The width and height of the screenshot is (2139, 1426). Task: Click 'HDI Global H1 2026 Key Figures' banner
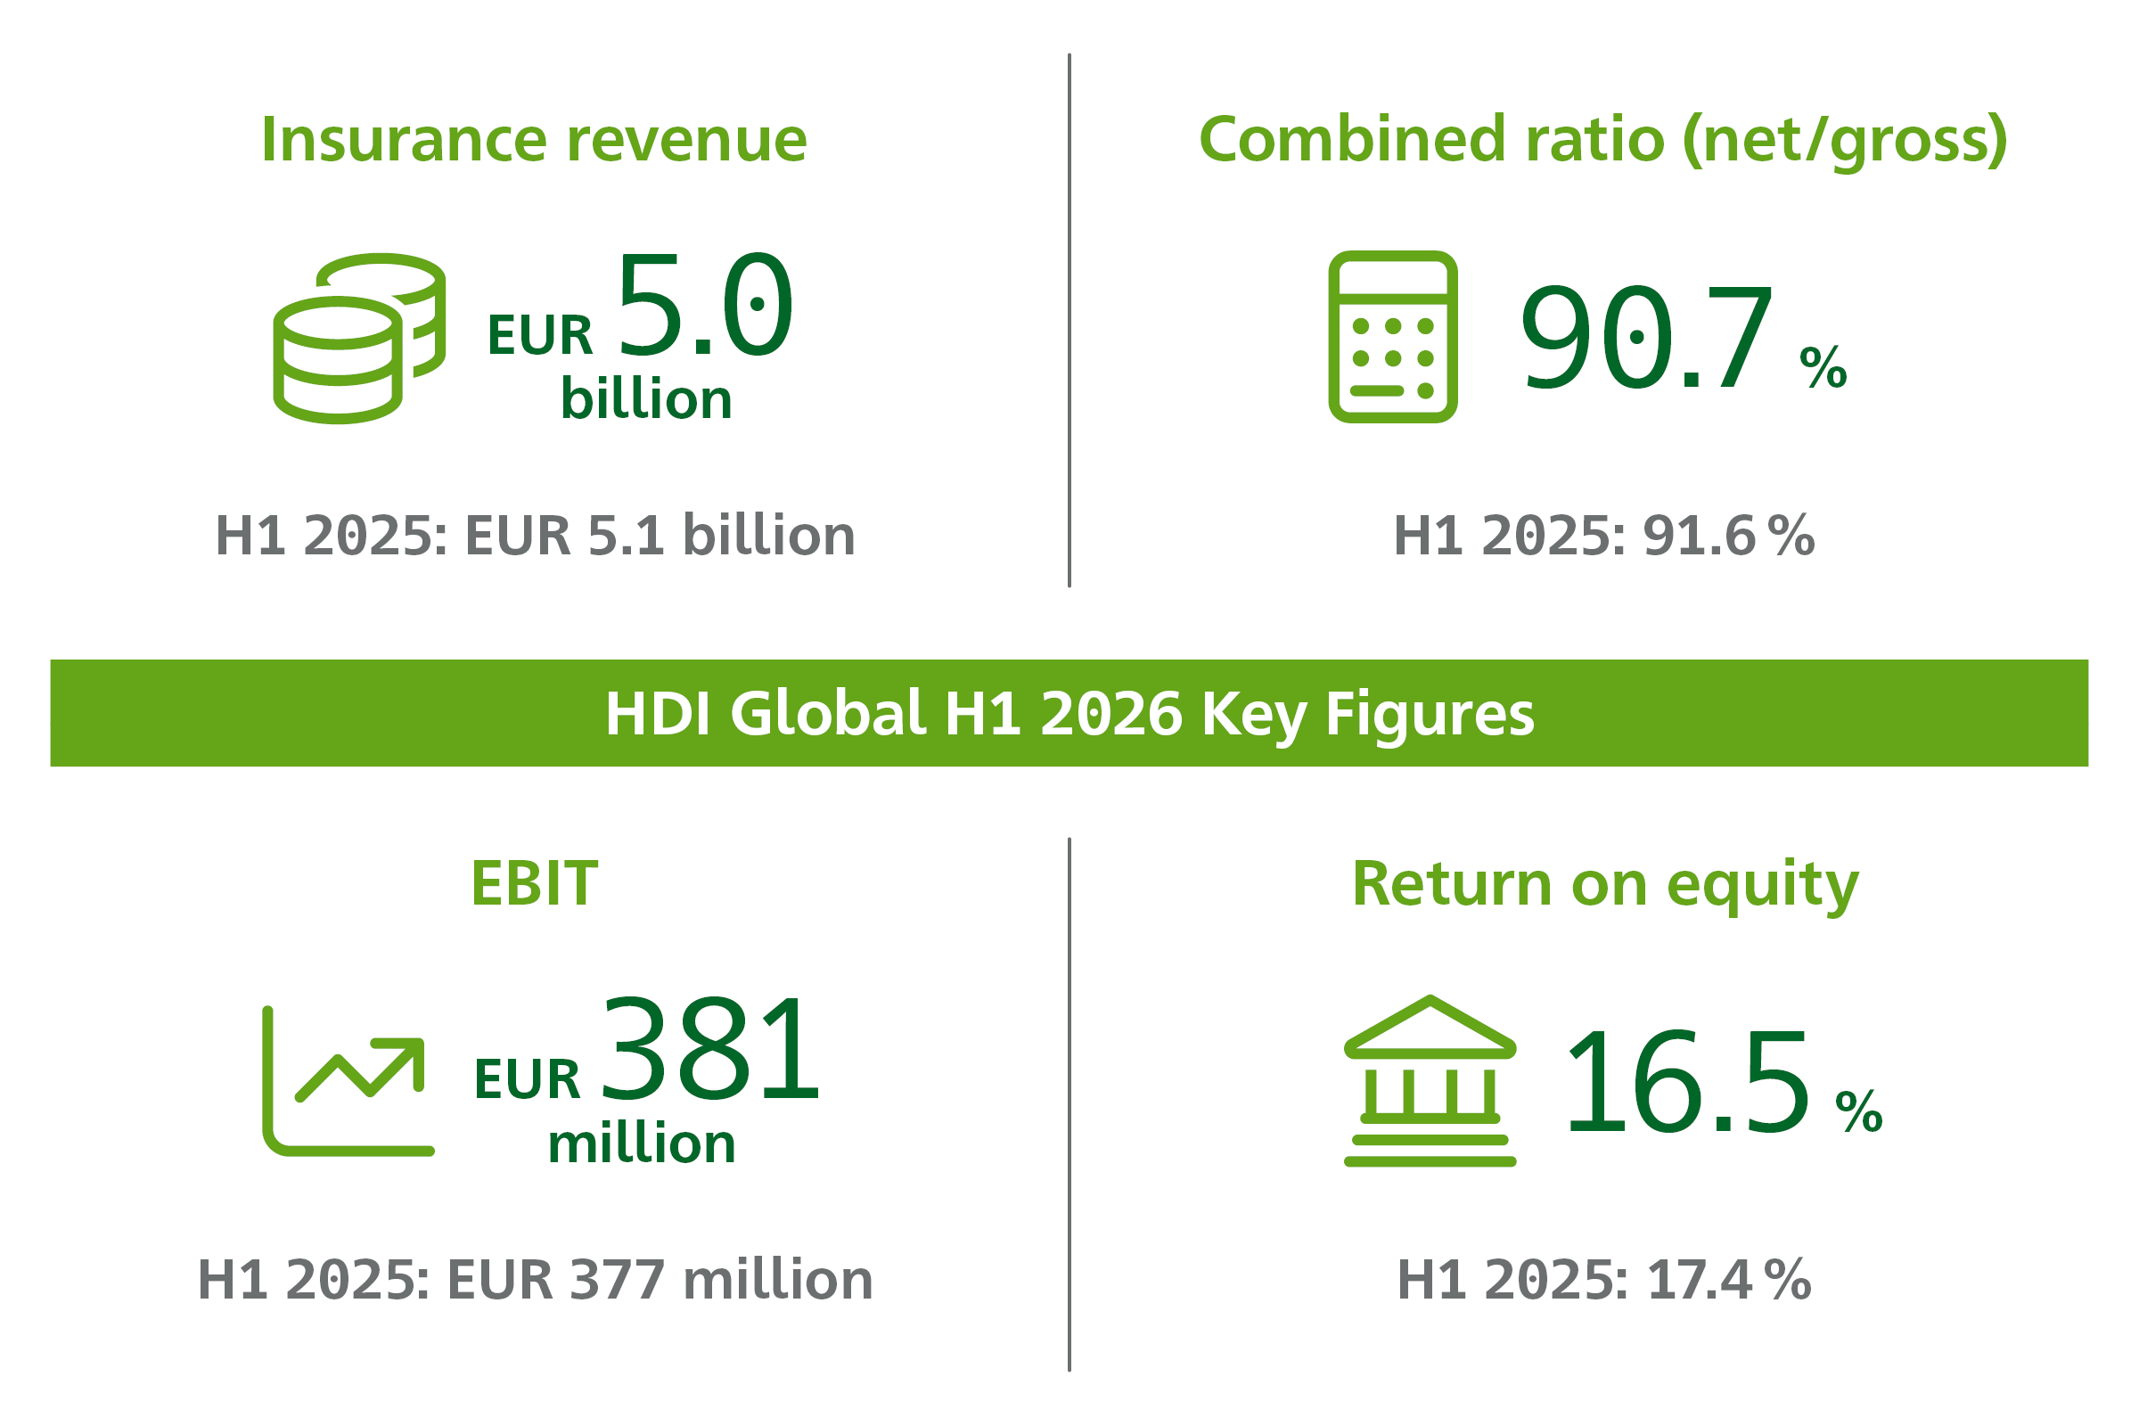point(1069,713)
